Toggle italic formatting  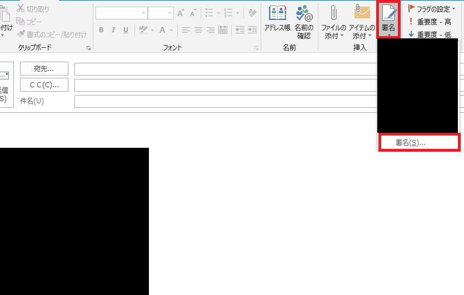[x=113, y=30]
